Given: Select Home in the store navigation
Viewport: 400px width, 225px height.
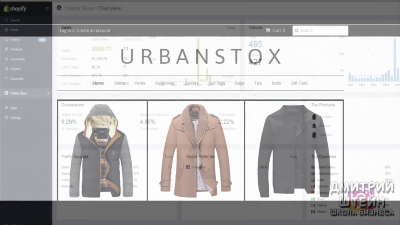Looking at the screenshot, I should pyautogui.click(x=98, y=83).
